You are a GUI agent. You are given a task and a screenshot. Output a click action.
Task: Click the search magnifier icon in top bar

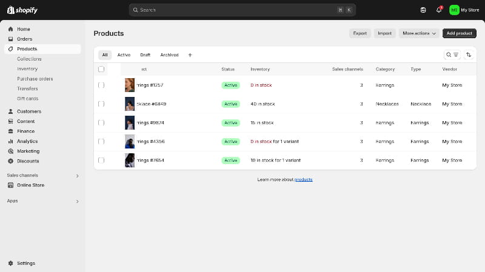135,10
